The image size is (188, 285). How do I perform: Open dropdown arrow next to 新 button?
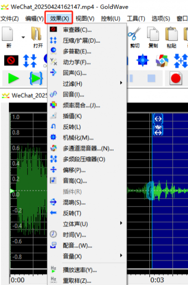23,37
